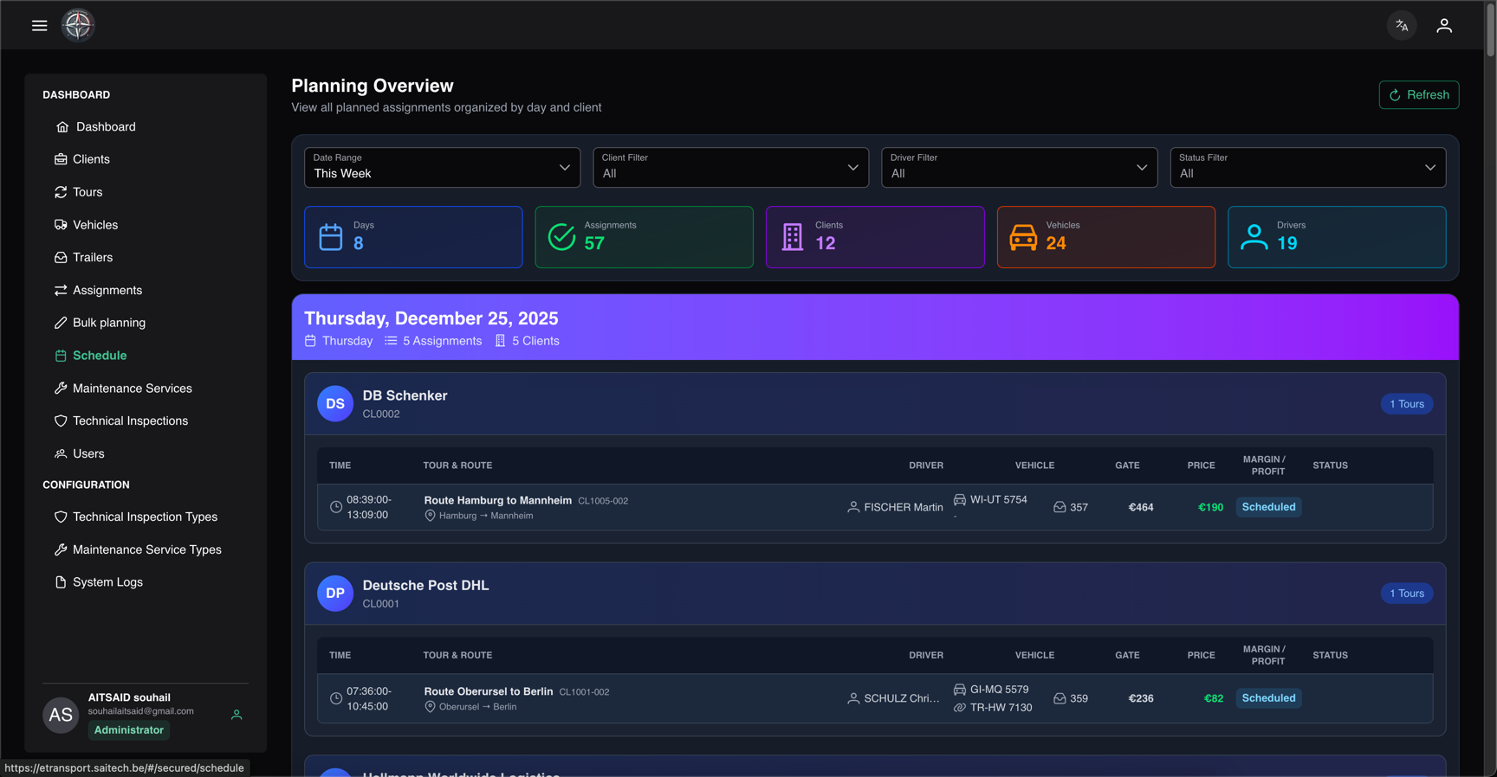1497x777 pixels.
Task: Click Route Hamburg to Mannheim tour name
Action: coord(498,500)
